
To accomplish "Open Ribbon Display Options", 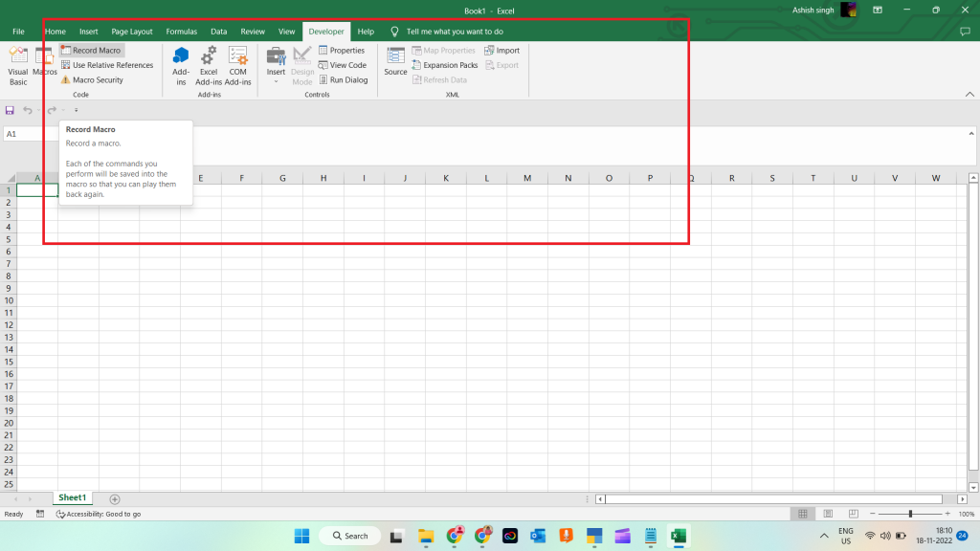I will pos(878,10).
